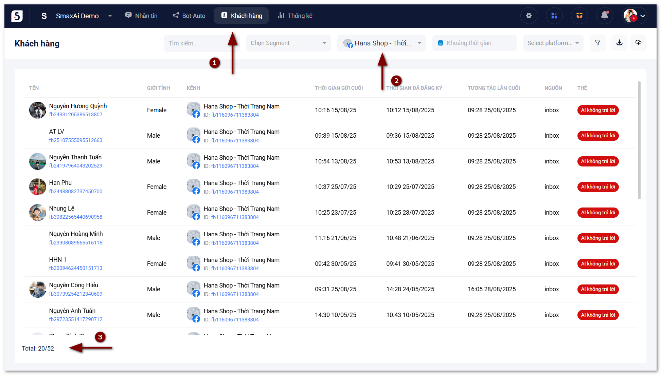Image resolution: width=661 pixels, height=375 pixels.
Task: Click the filter funnel icon
Action: (597, 43)
